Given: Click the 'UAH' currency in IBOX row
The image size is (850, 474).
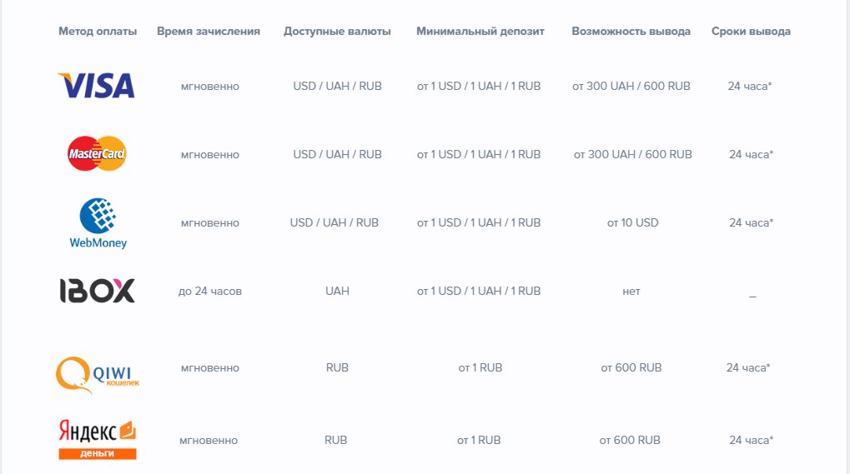Looking at the screenshot, I should (337, 291).
